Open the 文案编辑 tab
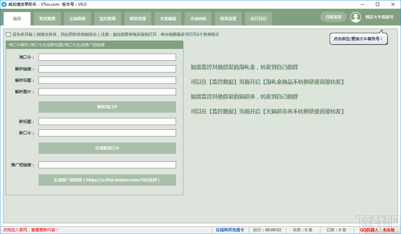Viewport: 401px width, 234px height. (168, 19)
